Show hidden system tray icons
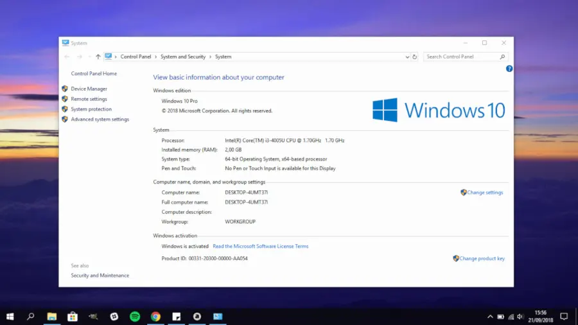This screenshot has height=325, width=578. click(490, 317)
